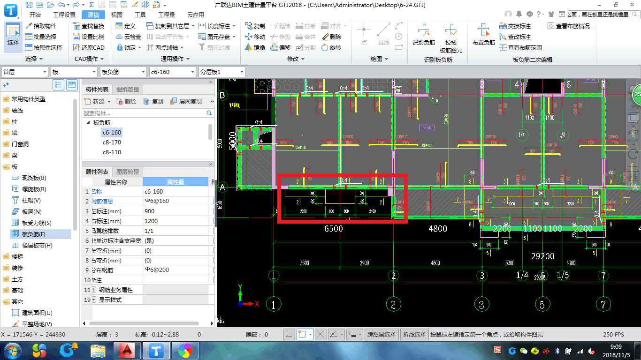Open AutoCAD from the taskbar
This screenshot has height=360, width=641.
(127, 350)
